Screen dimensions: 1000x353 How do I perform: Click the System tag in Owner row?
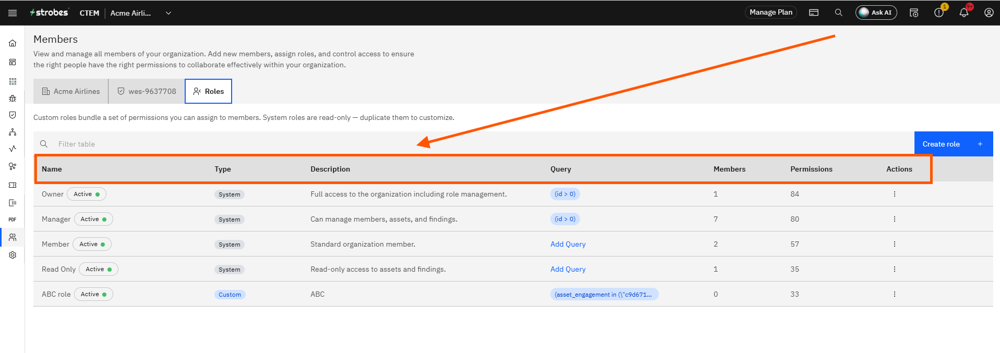(x=230, y=194)
